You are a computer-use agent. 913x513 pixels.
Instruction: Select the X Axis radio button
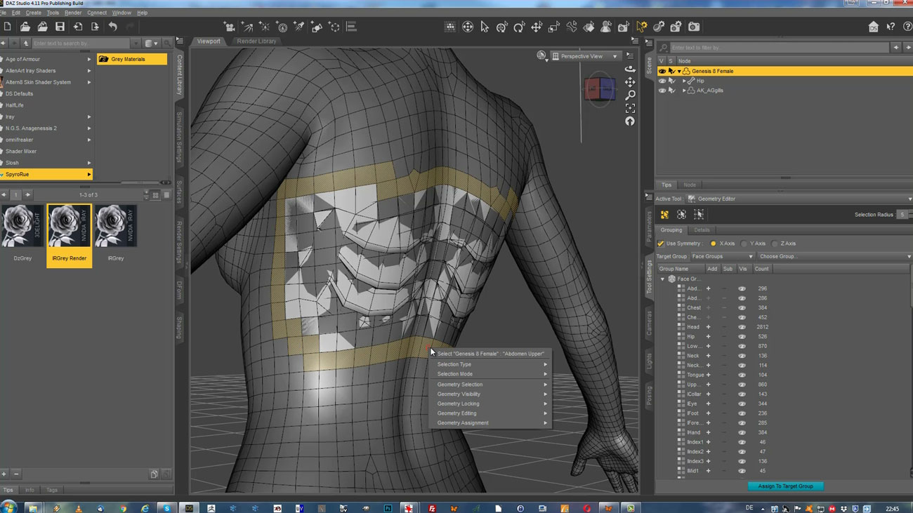pyautogui.click(x=714, y=244)
